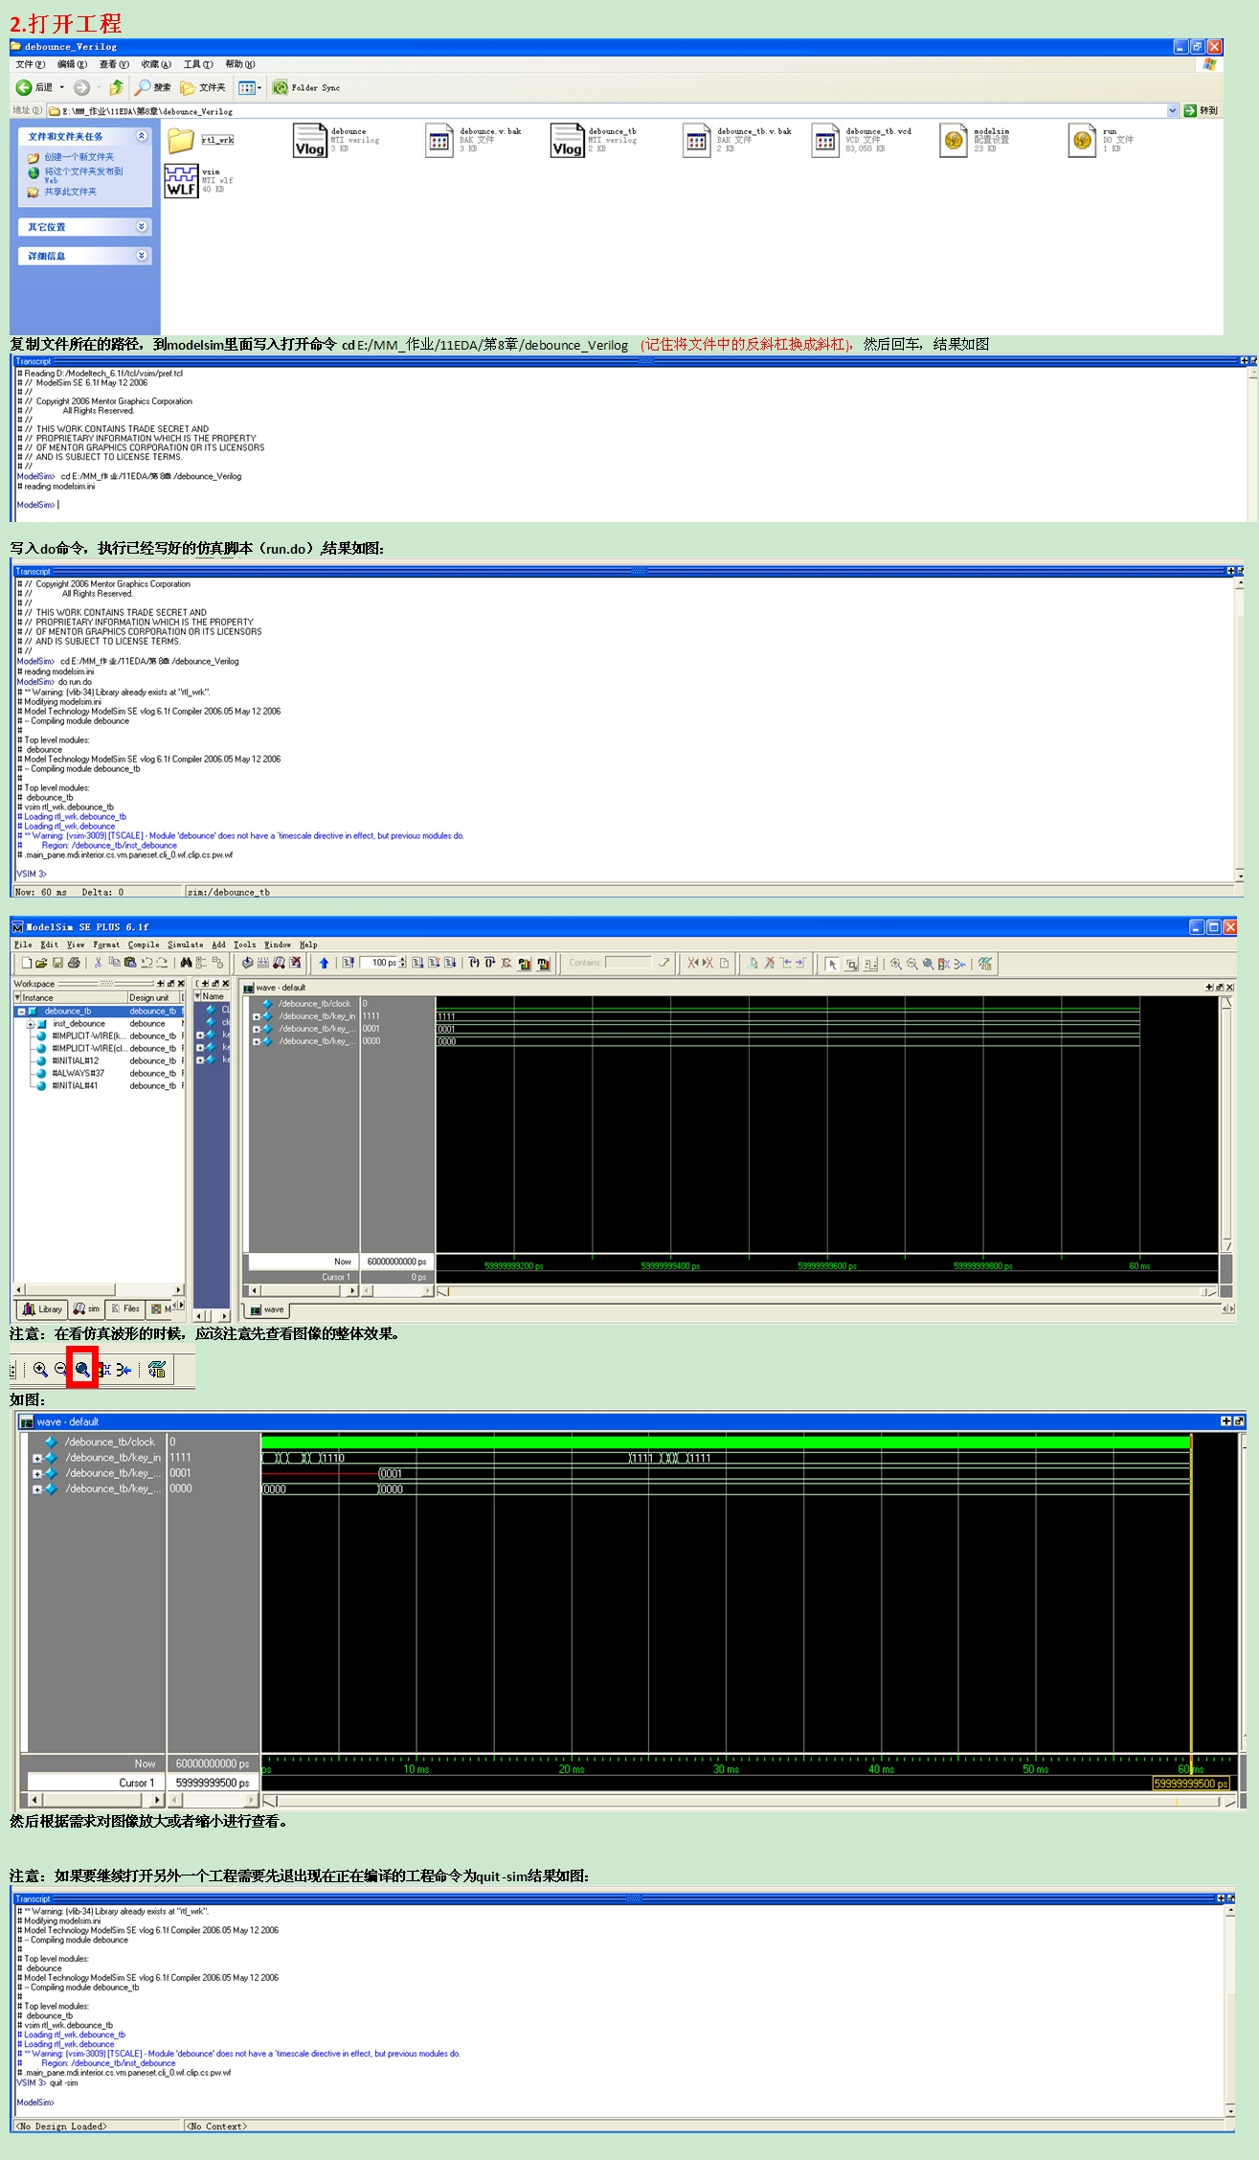
Task: Click the 转到 go button
Action: click(1202, 110)
